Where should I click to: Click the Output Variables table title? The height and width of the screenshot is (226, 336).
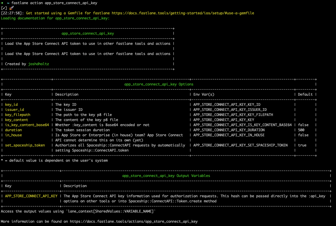coord(166,176)
